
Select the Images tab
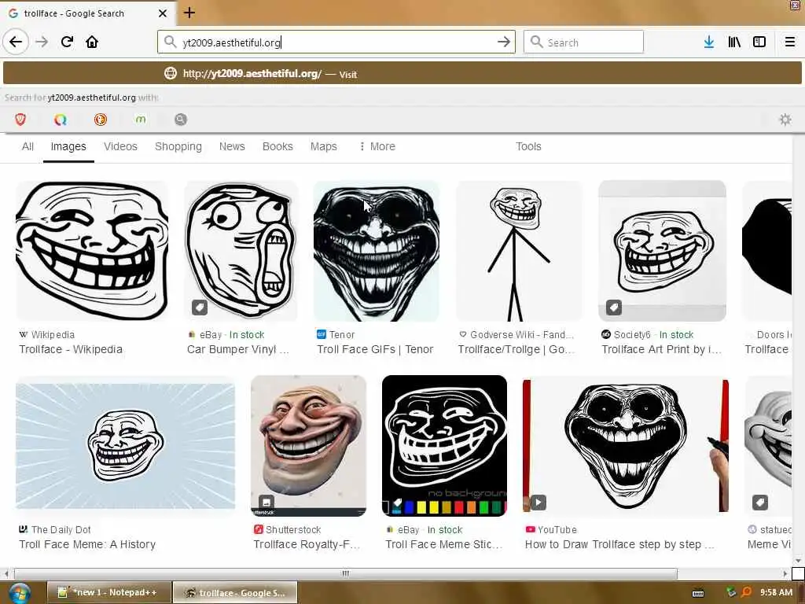click(68, 146)
